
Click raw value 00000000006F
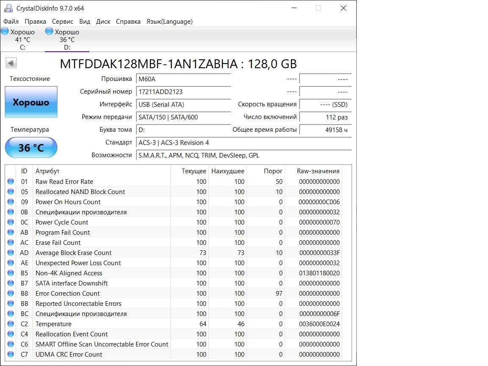(x=320, y=314)
